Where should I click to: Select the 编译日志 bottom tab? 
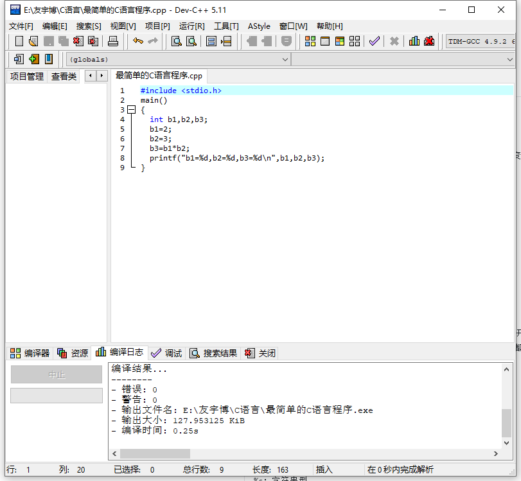pyautogui.click(x=119, y=352)
